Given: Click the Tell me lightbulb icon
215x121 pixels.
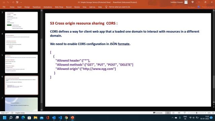Looking at the screenshot, I should 106,7.
